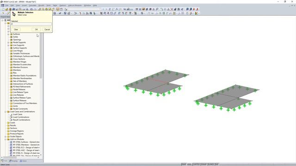Open the Help menu

tap(95, 6)
